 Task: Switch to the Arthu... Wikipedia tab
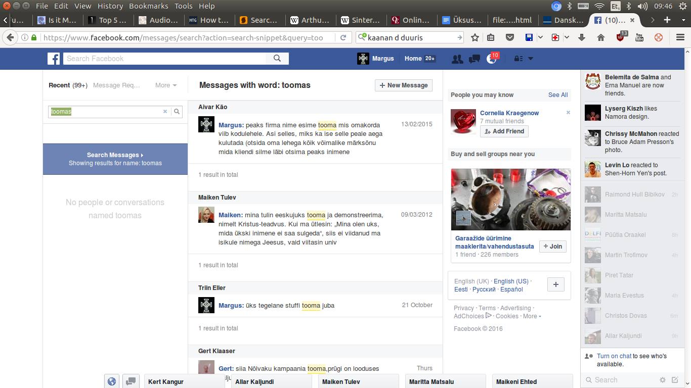(310, 20)
